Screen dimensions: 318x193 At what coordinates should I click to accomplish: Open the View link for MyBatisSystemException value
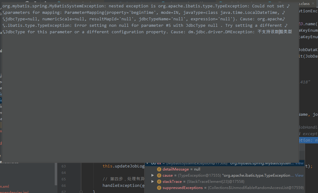click(299, 163)
